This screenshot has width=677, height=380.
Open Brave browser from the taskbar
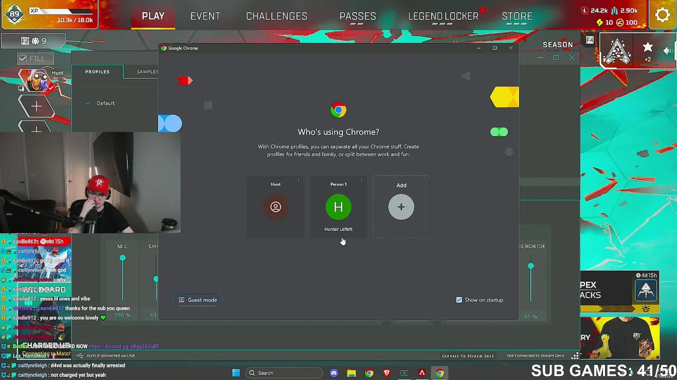(387, 373)
